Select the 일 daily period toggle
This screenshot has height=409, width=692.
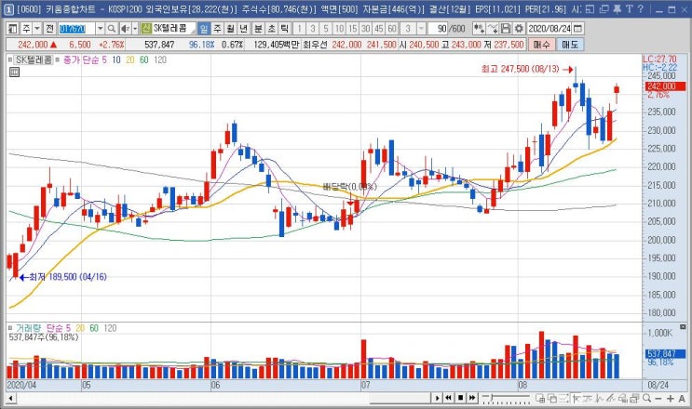point(204,29)
